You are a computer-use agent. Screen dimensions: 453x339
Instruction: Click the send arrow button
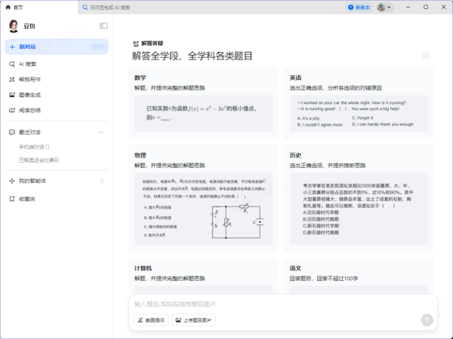pos(427,320)
